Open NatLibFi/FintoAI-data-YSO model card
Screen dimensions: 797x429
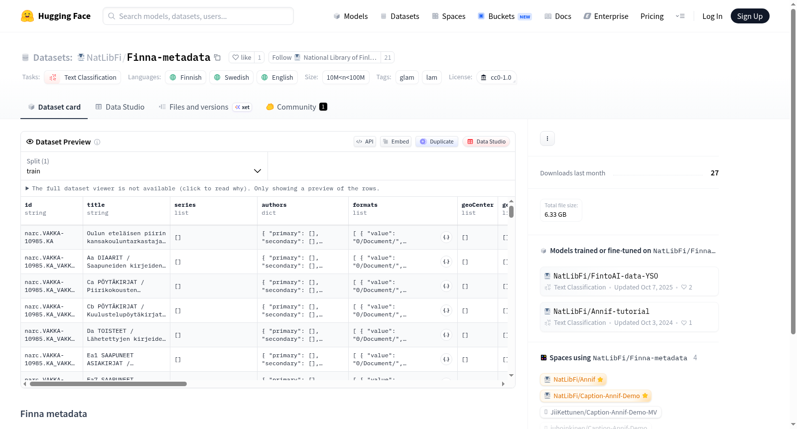[629, 281]
